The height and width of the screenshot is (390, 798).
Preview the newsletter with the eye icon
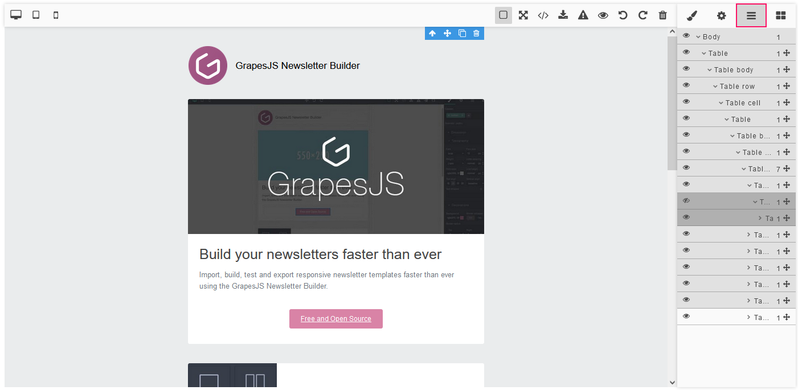pos(603,15)
